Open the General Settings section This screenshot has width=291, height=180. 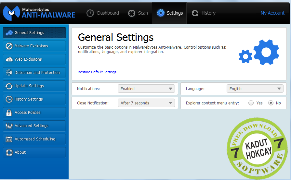coord(34,33)
